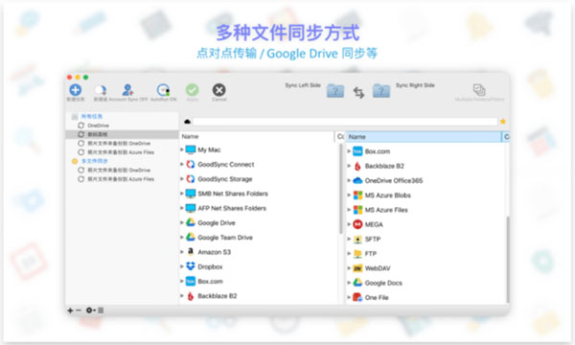This screenshot has width=575, height=345.
Task: Click the right pane vertical scrollbar
Action: coord(508,259)
